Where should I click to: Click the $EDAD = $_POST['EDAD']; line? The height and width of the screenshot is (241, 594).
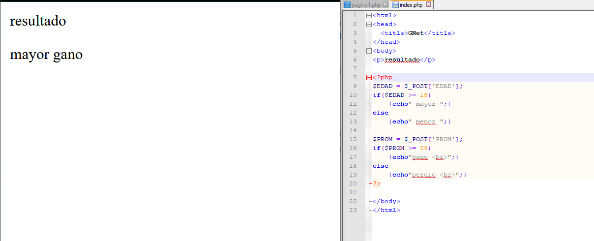(x=418, y=87)
